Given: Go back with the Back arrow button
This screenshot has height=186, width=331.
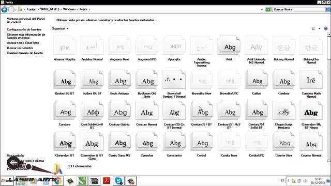Looking at the screenshot, I should [4, 9].
